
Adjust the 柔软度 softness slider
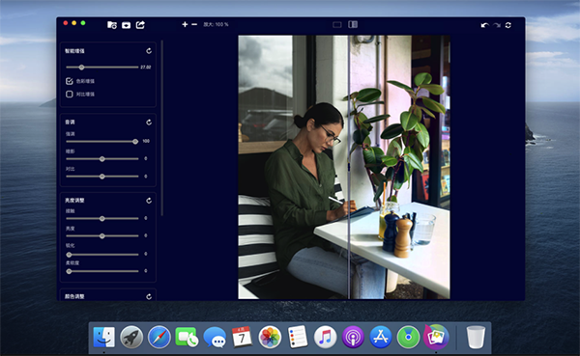click(101, 271)
